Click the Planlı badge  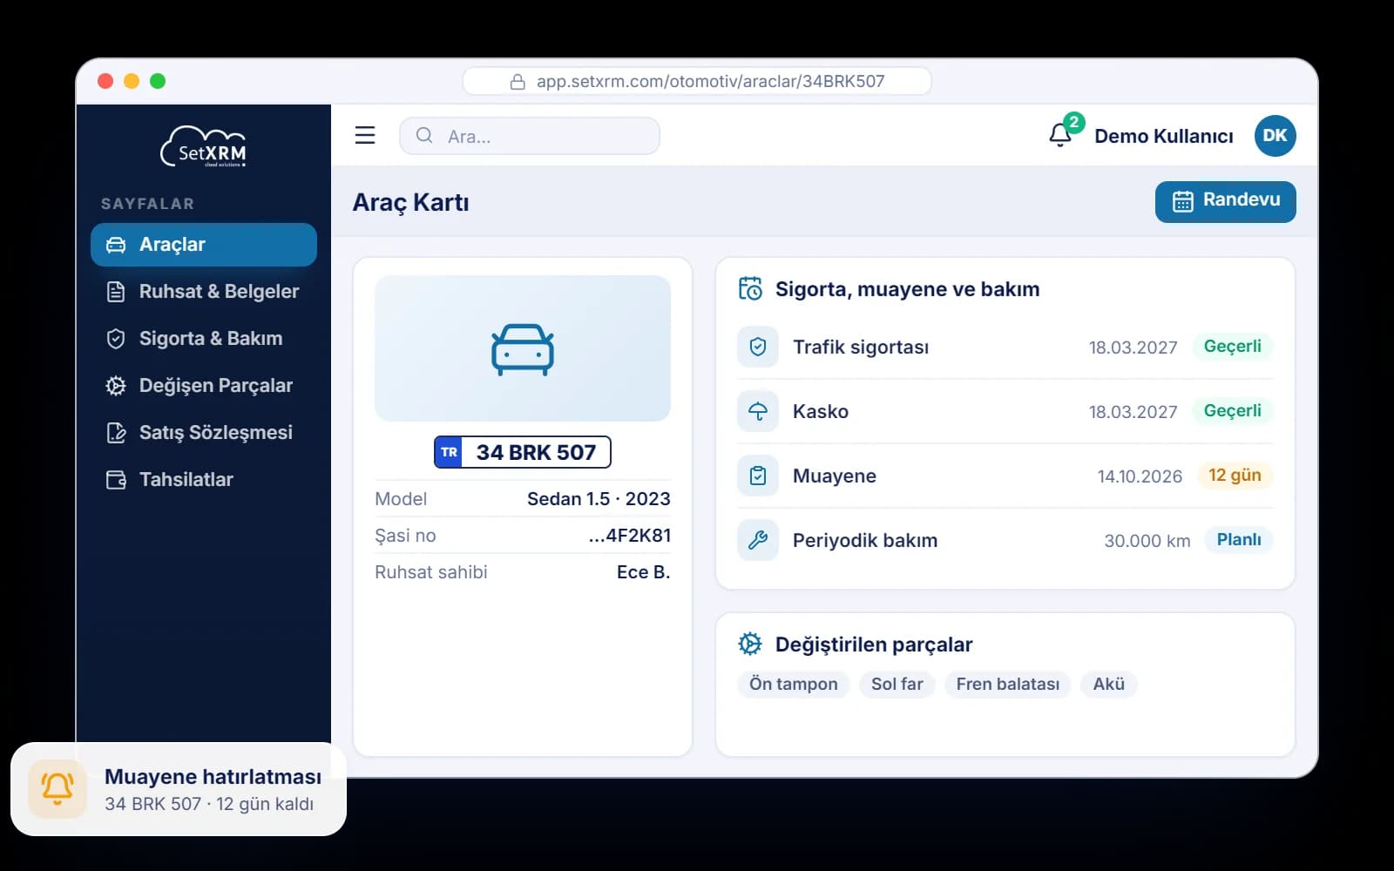tap(1239, 539)
